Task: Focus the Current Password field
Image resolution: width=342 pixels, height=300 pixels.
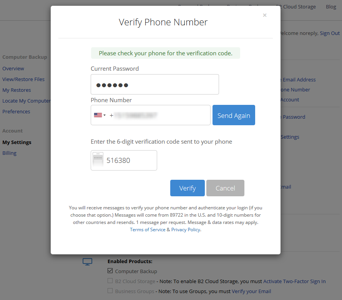Action: tap(154, 85)
